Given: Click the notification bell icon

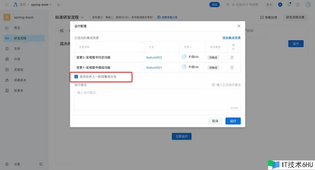Looking at the screenshot, I should tap(289, 5).
